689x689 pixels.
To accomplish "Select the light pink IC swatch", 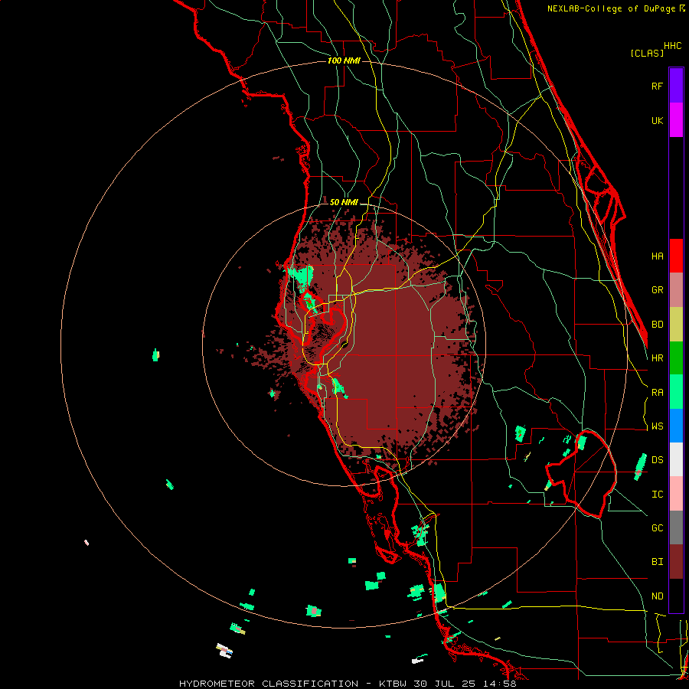I will pos(676,494).
